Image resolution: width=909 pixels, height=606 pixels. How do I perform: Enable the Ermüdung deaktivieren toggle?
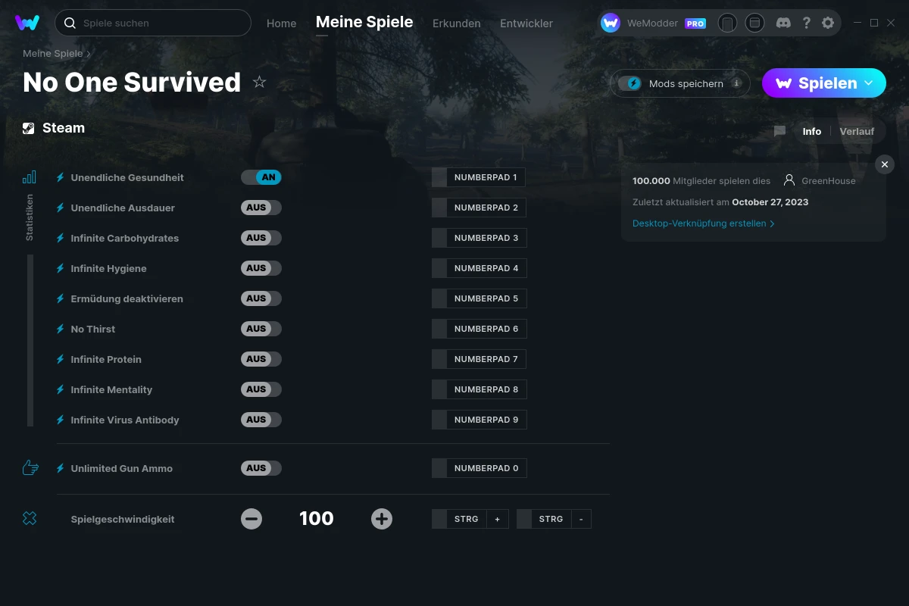pyautogui.click(x=261, y=298)
